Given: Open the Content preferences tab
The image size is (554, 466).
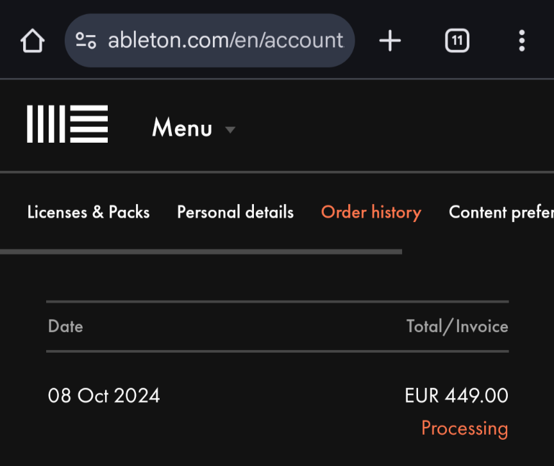Looking at the screenshot, I should [x=501, y=213].
